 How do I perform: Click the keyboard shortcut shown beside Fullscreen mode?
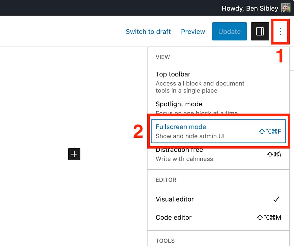coord(270,131)
